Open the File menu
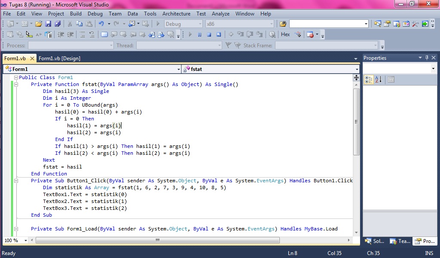 [7, 13]
